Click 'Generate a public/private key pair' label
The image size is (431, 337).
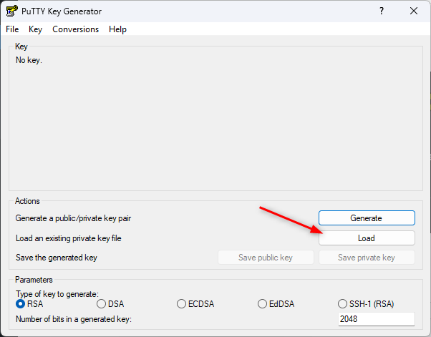[x=73, y=218]
